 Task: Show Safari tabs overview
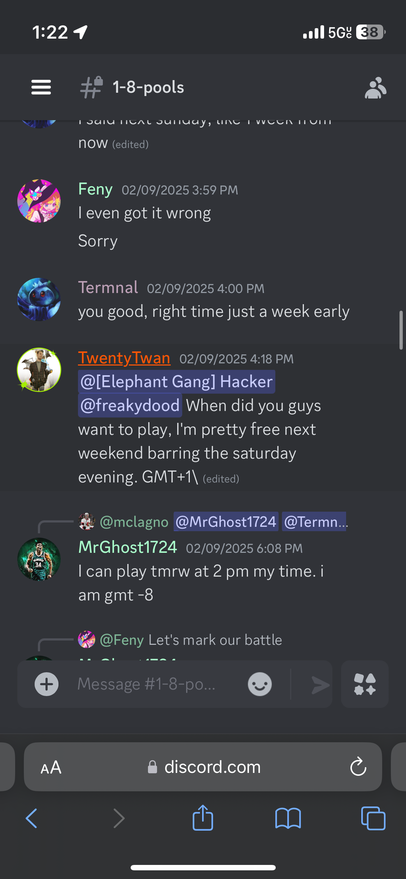[x=373, y=818]
